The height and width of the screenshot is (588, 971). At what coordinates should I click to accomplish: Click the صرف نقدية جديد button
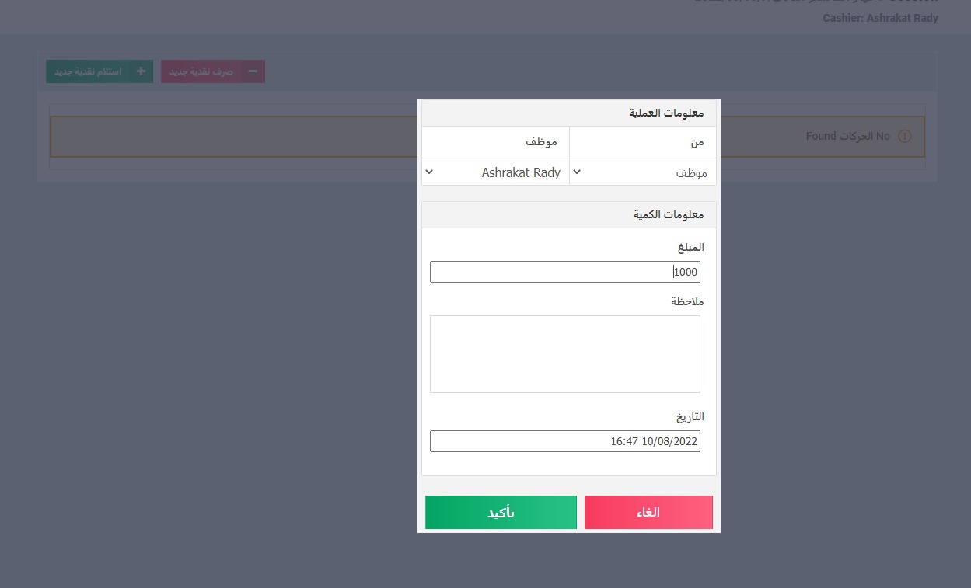[x=213, y=71]
